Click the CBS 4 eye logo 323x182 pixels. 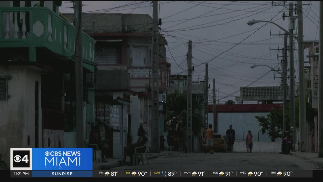tap(21, 159)
